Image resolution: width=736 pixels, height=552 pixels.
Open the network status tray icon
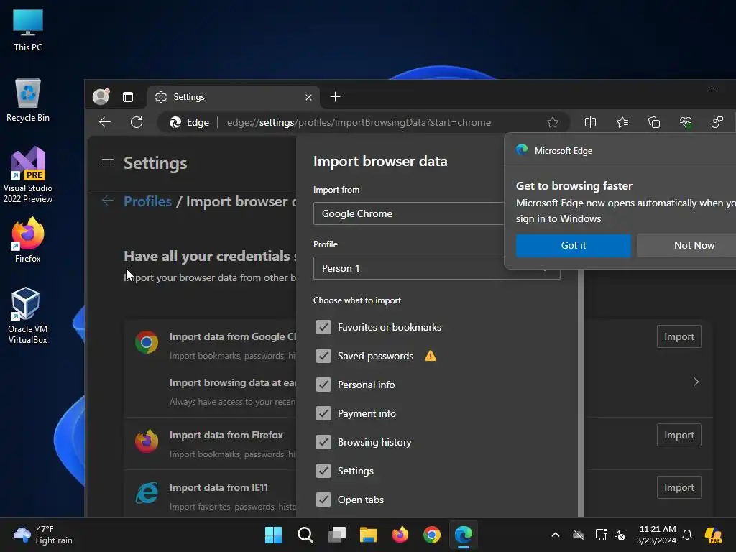(601, 535)
